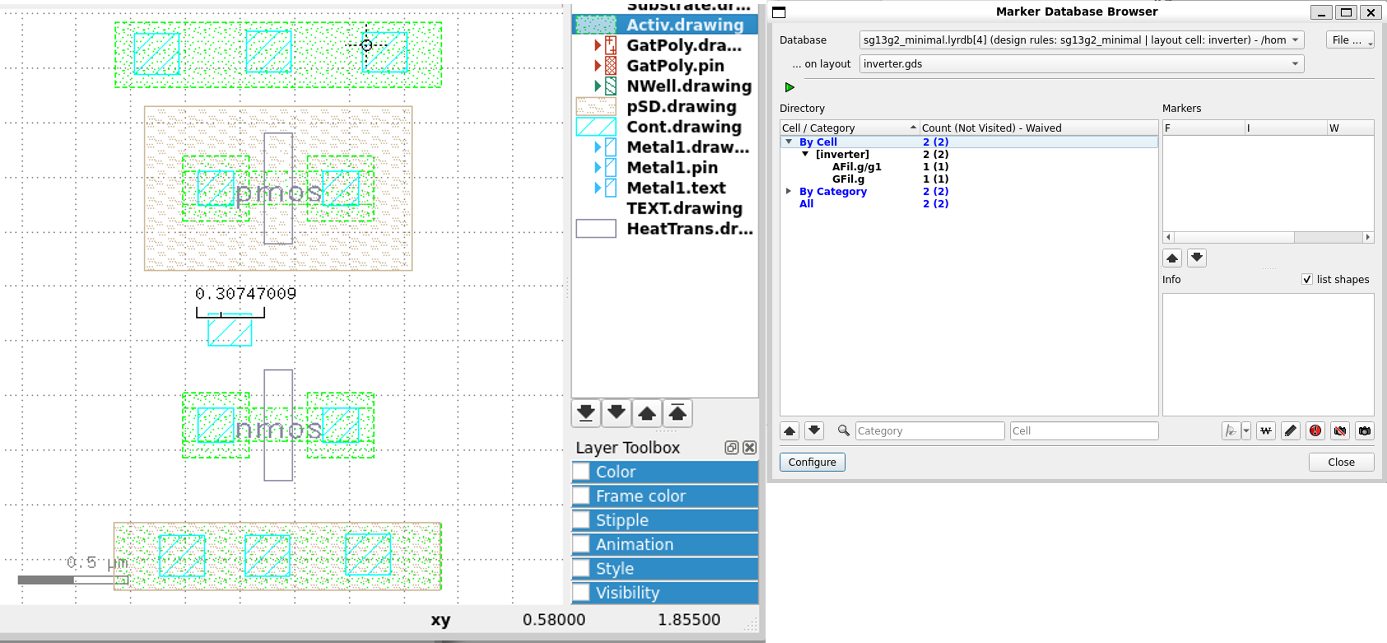
Task: Click the camera add snapshot icon
Action: pyautogui.click(x=1364, y=431)
